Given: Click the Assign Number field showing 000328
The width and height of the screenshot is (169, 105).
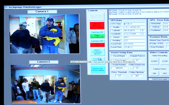Looking at the screenshot, I should 119,68.
